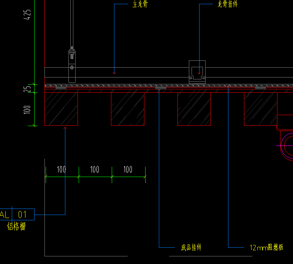
Task: Select the 425 vertical dimension text
Action: (27, 16)
